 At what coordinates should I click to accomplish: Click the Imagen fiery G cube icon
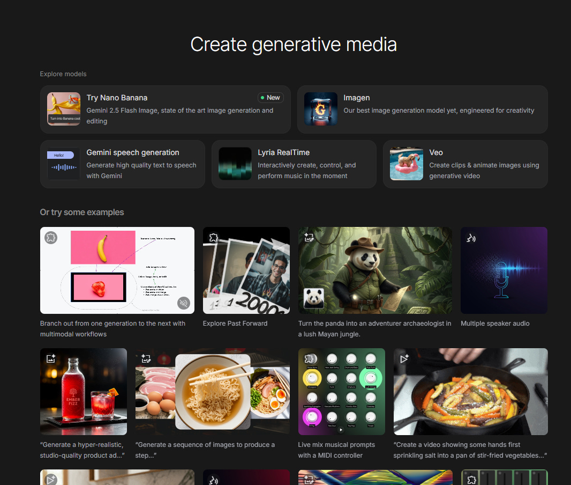click(321, 109)
